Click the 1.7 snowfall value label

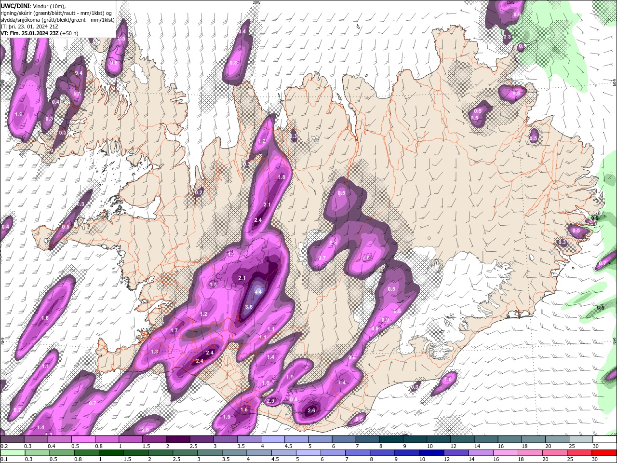pos(174,331)
